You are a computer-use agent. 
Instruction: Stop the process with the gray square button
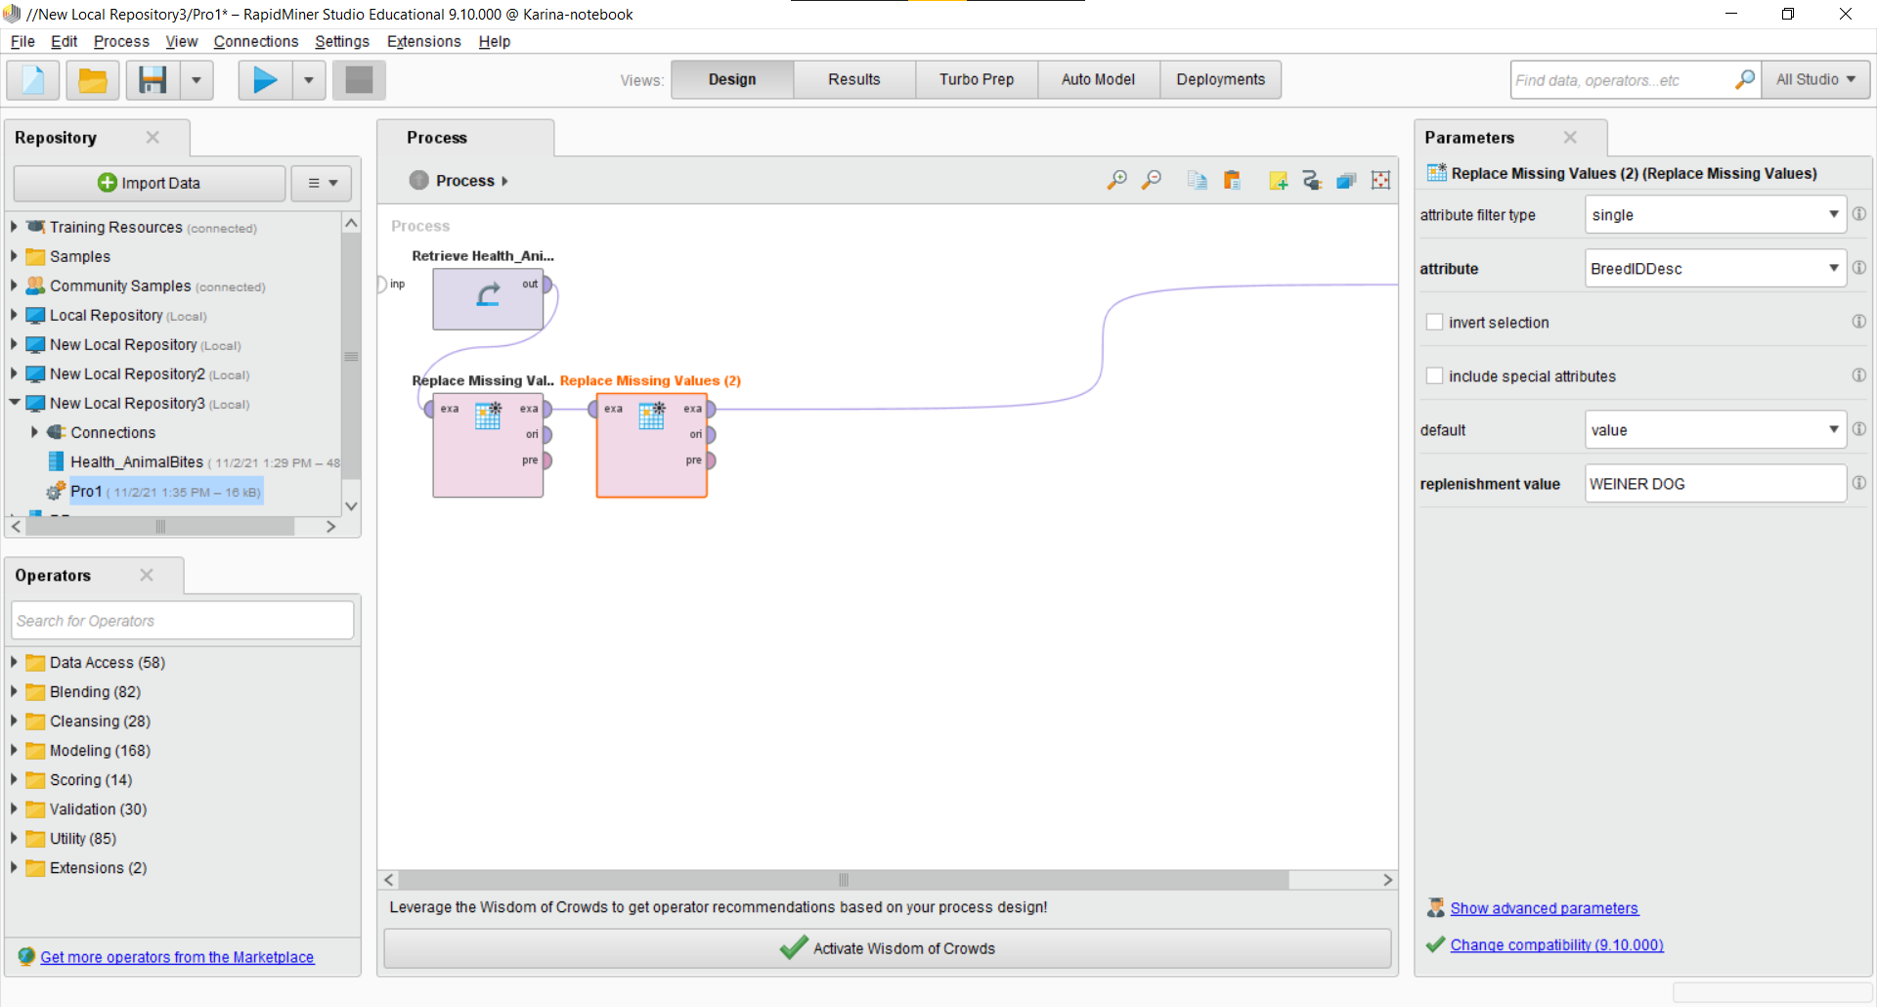359,80
